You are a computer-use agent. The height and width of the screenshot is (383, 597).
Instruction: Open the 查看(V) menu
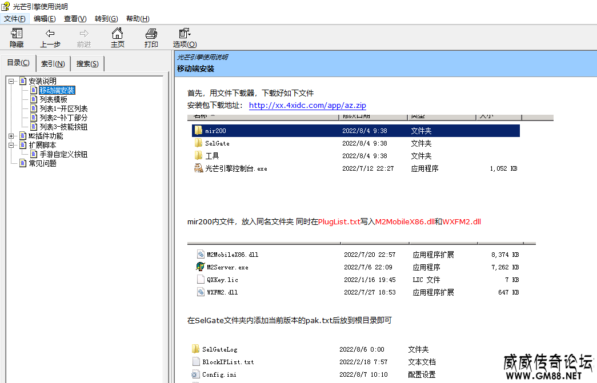(x=75, y=19)
